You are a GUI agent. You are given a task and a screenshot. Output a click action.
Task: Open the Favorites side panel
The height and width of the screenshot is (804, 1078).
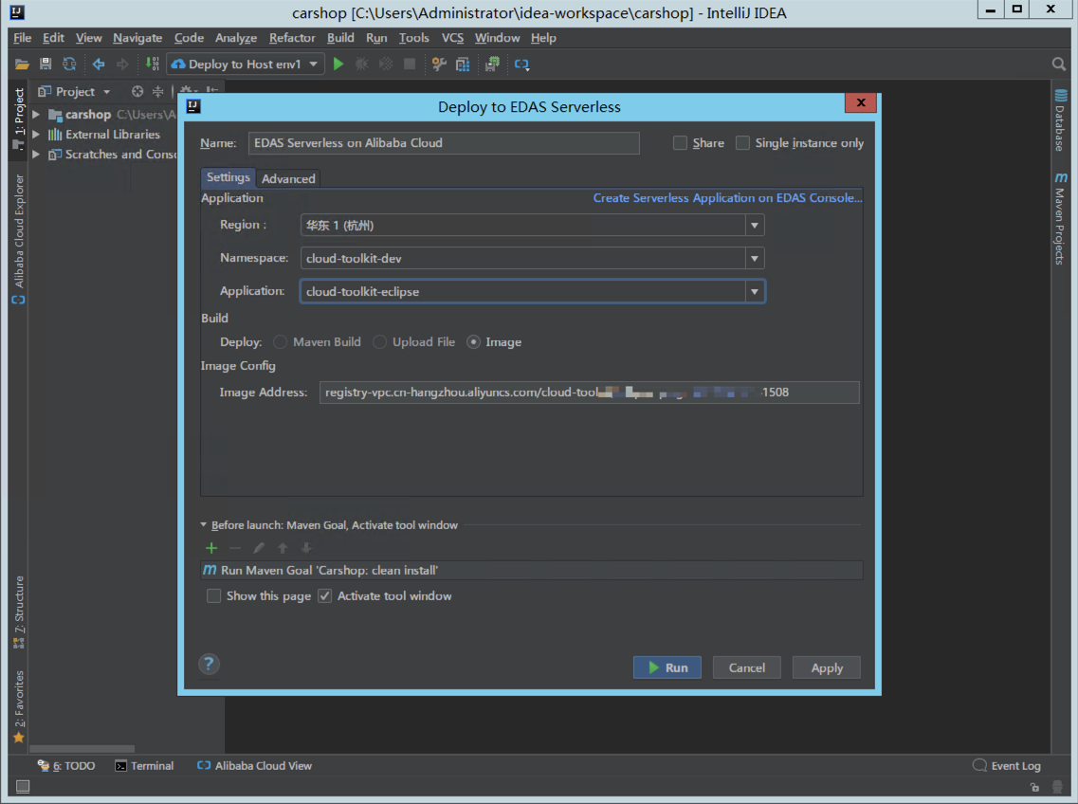[19, 706]
